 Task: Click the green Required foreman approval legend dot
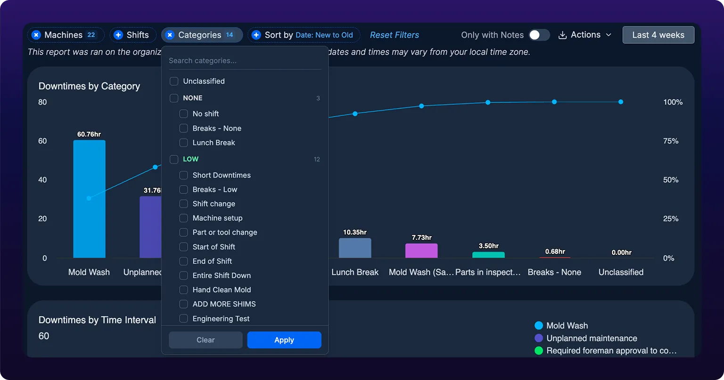pos(539,351)
